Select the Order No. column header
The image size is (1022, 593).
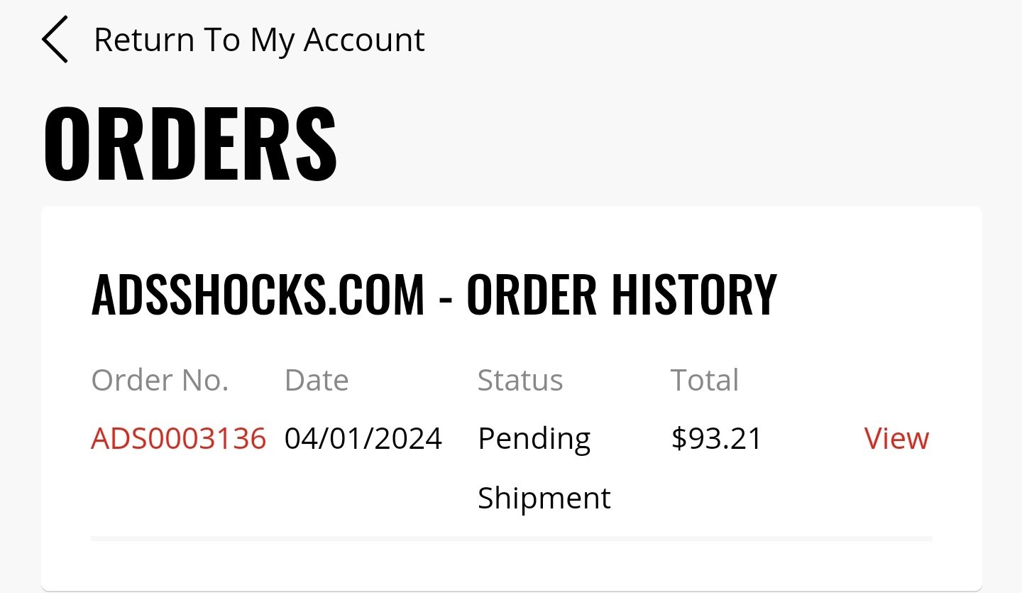[x=160, y=381]
